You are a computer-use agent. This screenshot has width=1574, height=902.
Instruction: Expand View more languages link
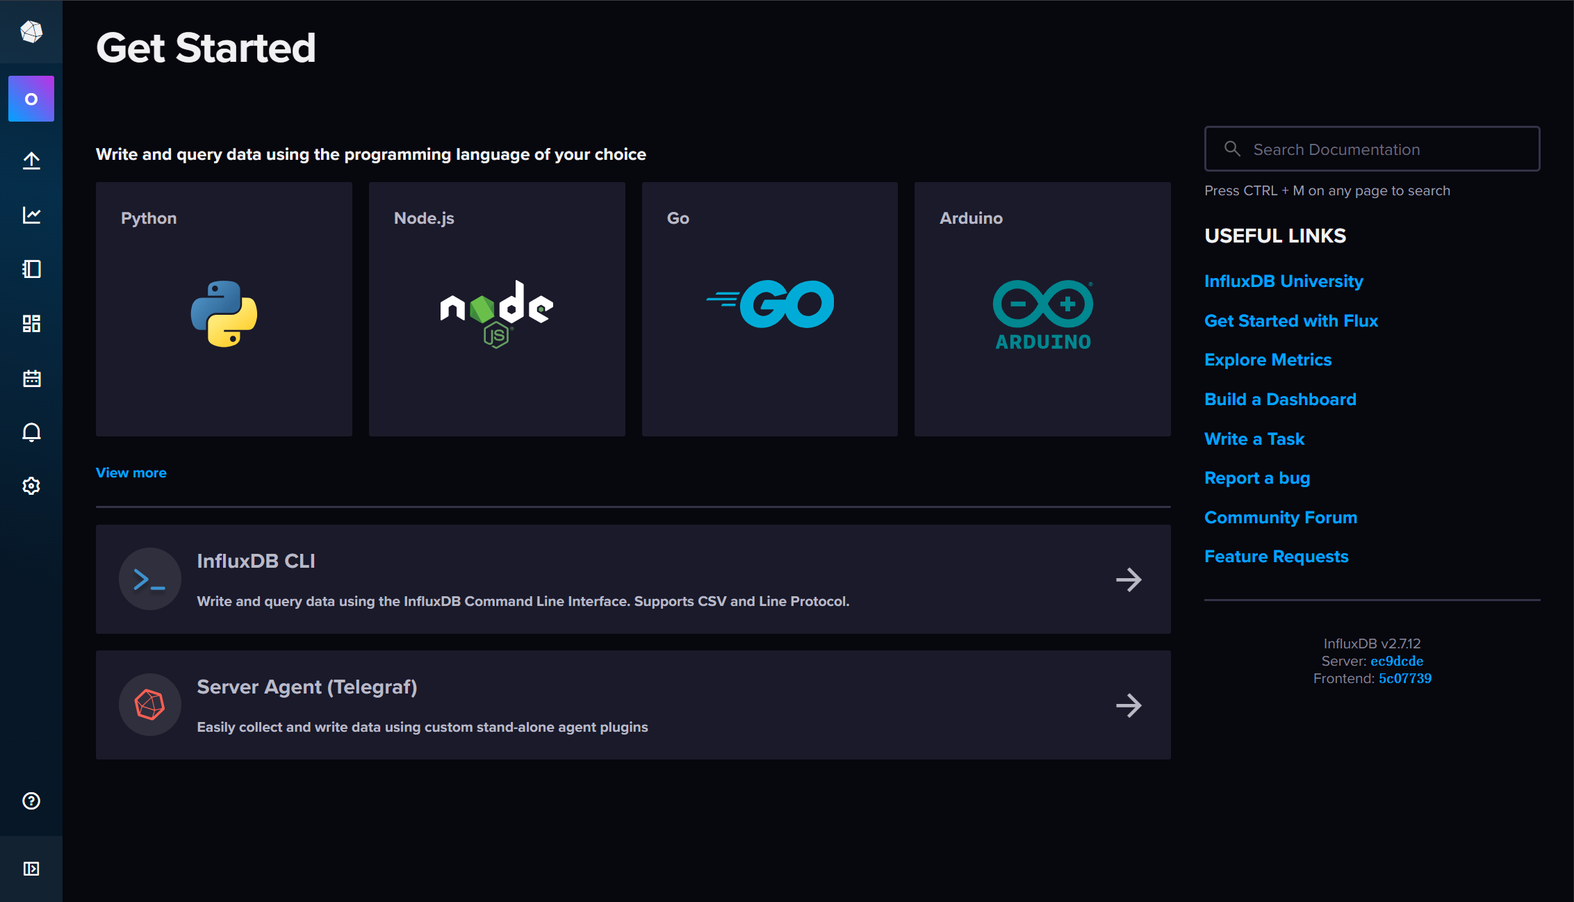(x=131, y=473)
